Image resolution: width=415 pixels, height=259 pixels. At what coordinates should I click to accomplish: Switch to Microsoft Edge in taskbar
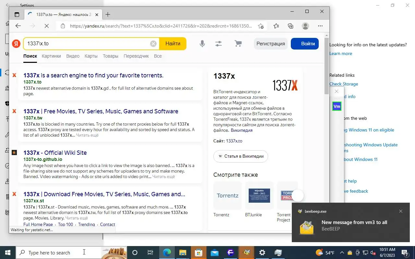(x=167, y=253)
